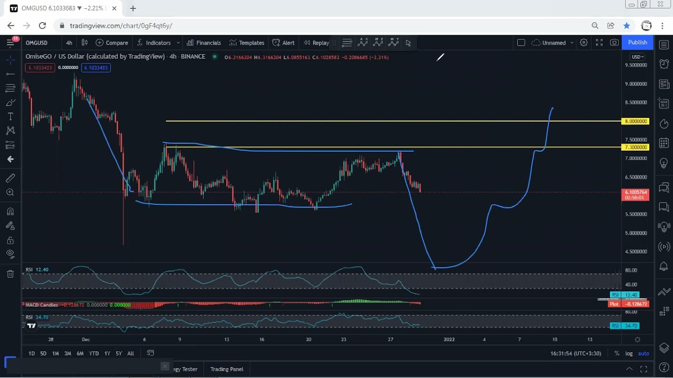Hide all drawings with eye icon
The width and height of the screenshot is (673, 378).
click(10, 254)
